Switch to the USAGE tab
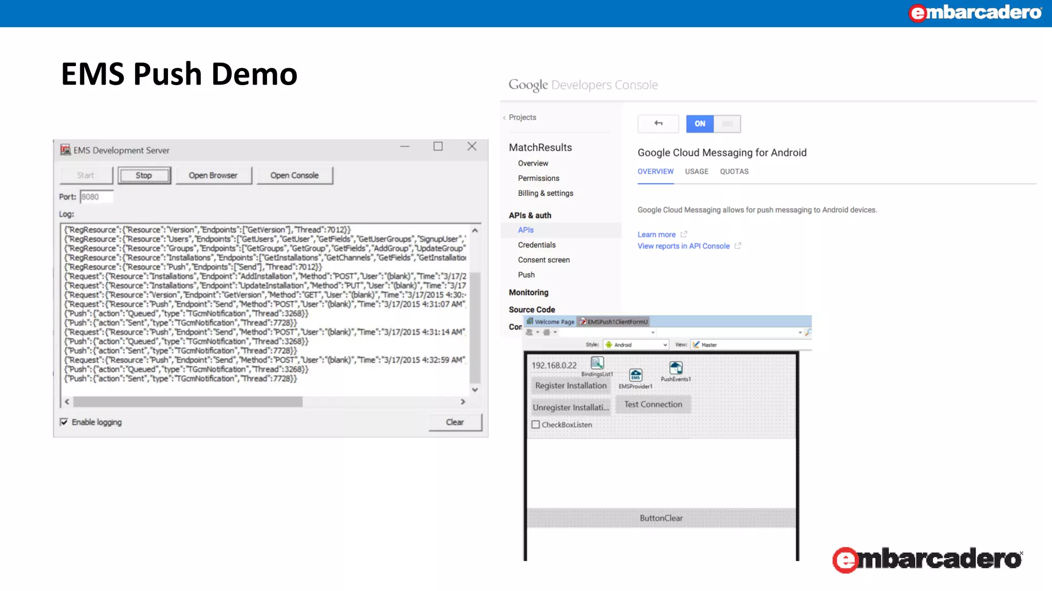The width and height of the screenshot is (1052, 591). [x=697, y=171]
